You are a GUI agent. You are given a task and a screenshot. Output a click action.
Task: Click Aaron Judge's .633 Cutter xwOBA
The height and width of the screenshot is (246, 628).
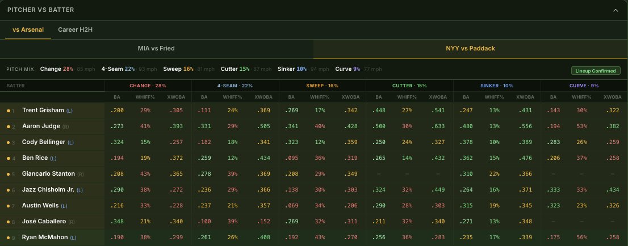coord(438,126)
